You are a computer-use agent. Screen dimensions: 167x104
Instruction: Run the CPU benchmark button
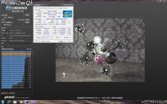click(27, 20)
